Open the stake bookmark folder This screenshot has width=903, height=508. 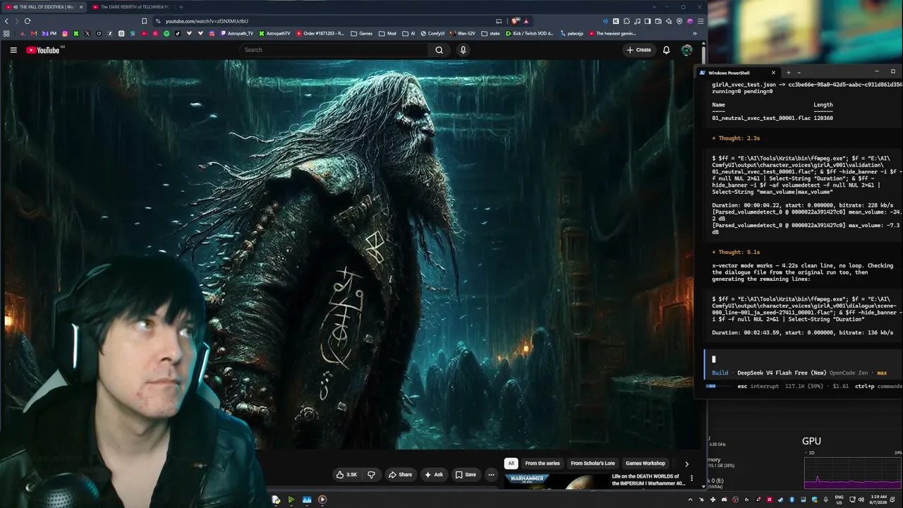pos(490,33)
